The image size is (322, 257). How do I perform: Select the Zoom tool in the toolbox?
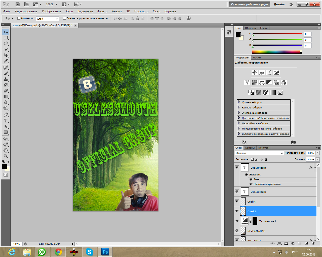(x=6, y=156)
